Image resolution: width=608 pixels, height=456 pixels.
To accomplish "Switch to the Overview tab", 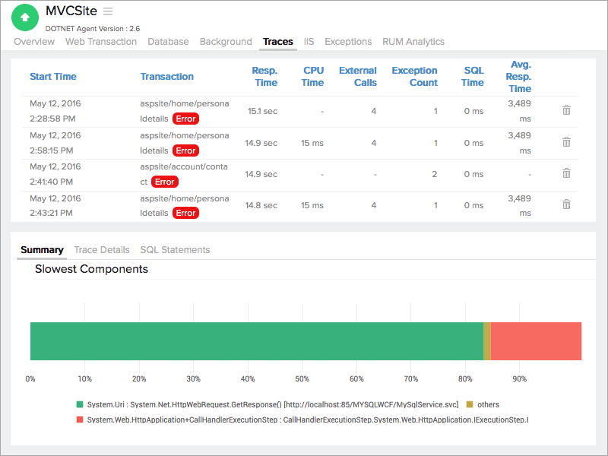I will pos(34,42).
